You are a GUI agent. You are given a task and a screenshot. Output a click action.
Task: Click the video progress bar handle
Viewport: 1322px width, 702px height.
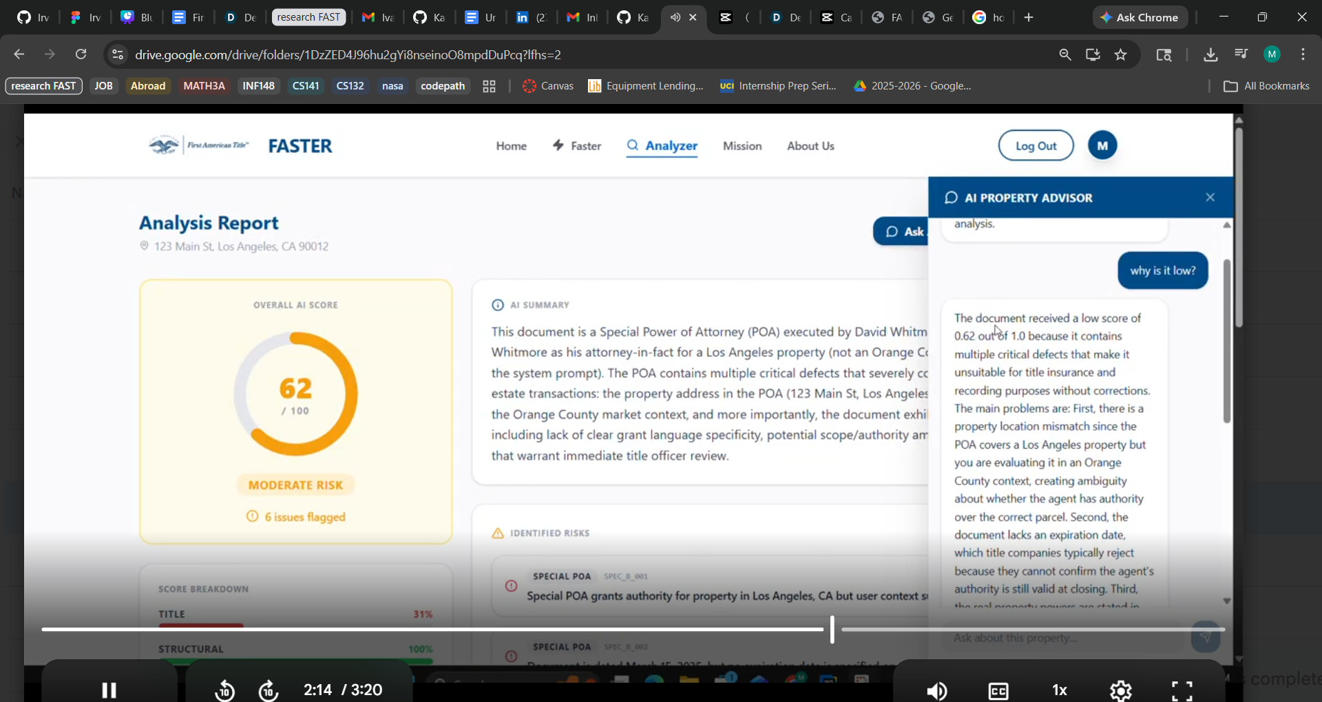[x=832, y=629]
